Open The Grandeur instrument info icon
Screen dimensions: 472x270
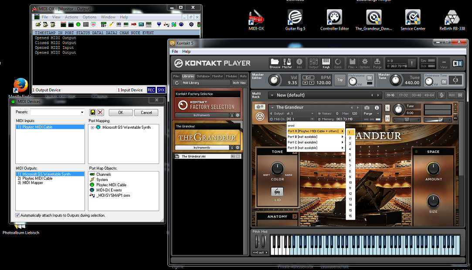click(x=377, y=108)
